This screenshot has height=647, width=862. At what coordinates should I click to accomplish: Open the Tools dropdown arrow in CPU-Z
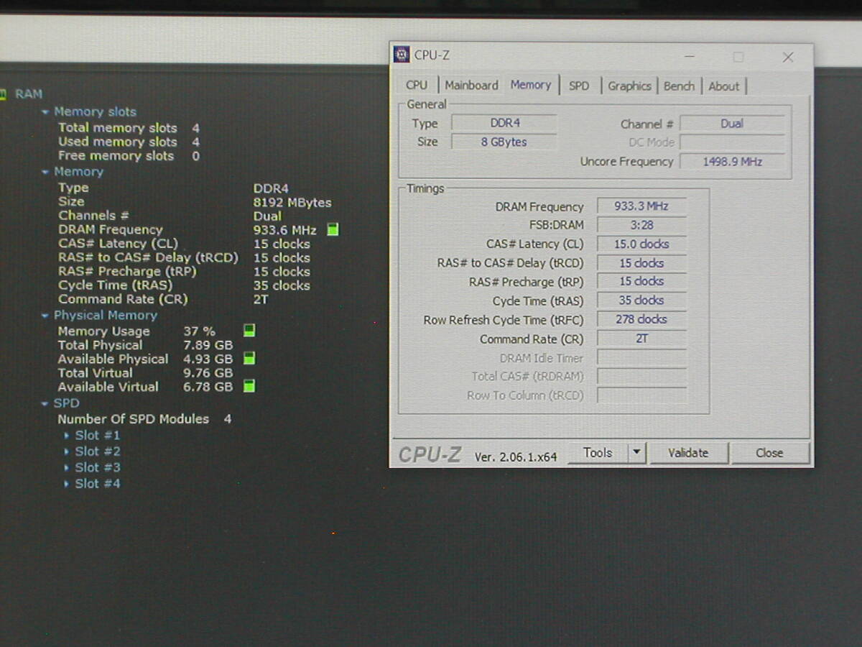[x=636, y=453]
